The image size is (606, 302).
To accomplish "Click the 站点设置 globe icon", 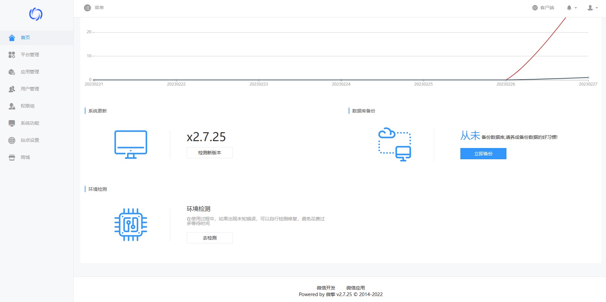I will (12, 140).
